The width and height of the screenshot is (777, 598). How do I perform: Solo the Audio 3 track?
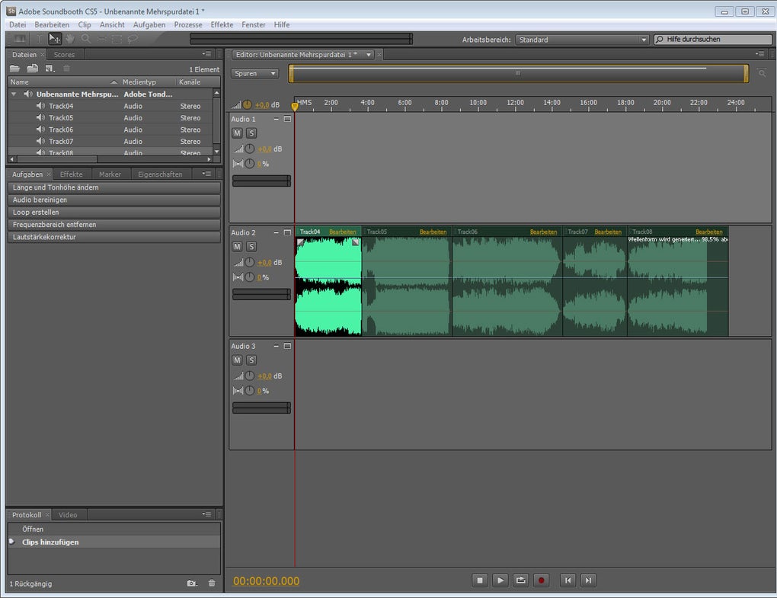tap(251, 360)
